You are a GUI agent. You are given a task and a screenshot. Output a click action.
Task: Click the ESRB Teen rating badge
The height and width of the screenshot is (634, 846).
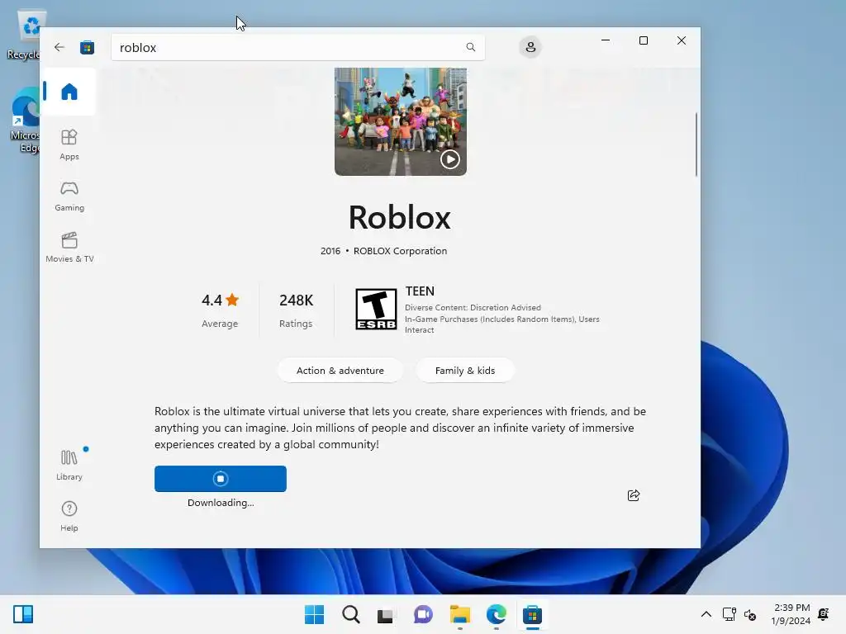(x=376, y=309)
